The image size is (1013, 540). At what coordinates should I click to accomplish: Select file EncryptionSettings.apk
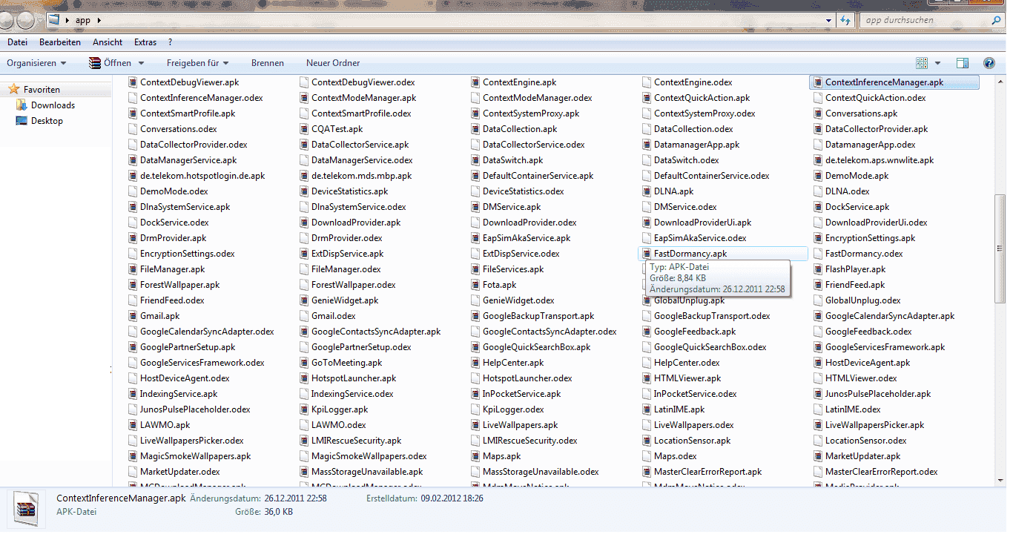pos(870,238)
